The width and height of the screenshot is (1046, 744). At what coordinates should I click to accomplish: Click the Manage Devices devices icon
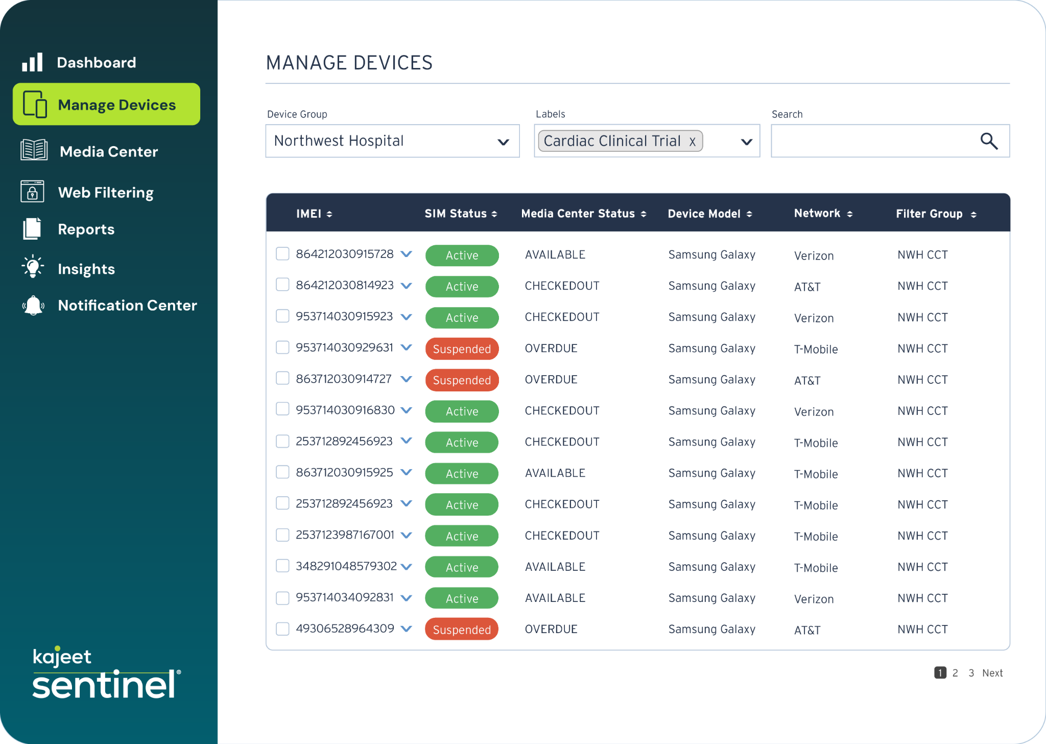[35, 104]
